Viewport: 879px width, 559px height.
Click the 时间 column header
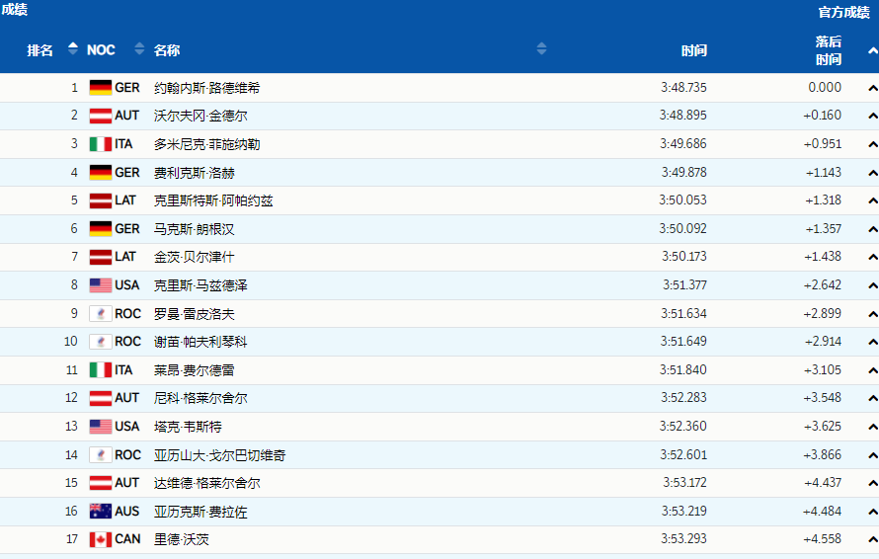694,51
